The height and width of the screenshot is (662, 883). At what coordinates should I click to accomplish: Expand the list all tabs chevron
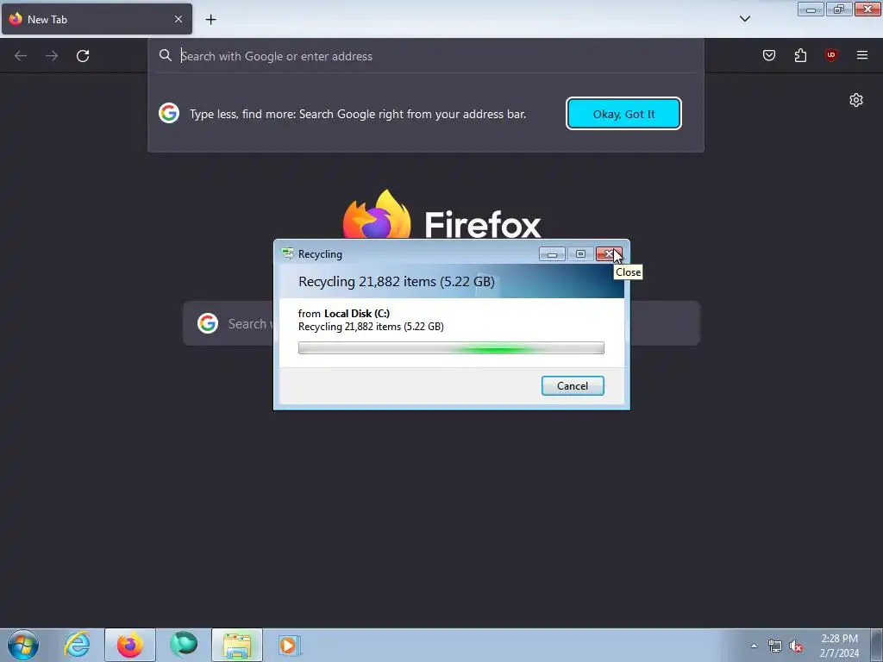point(744,19)
